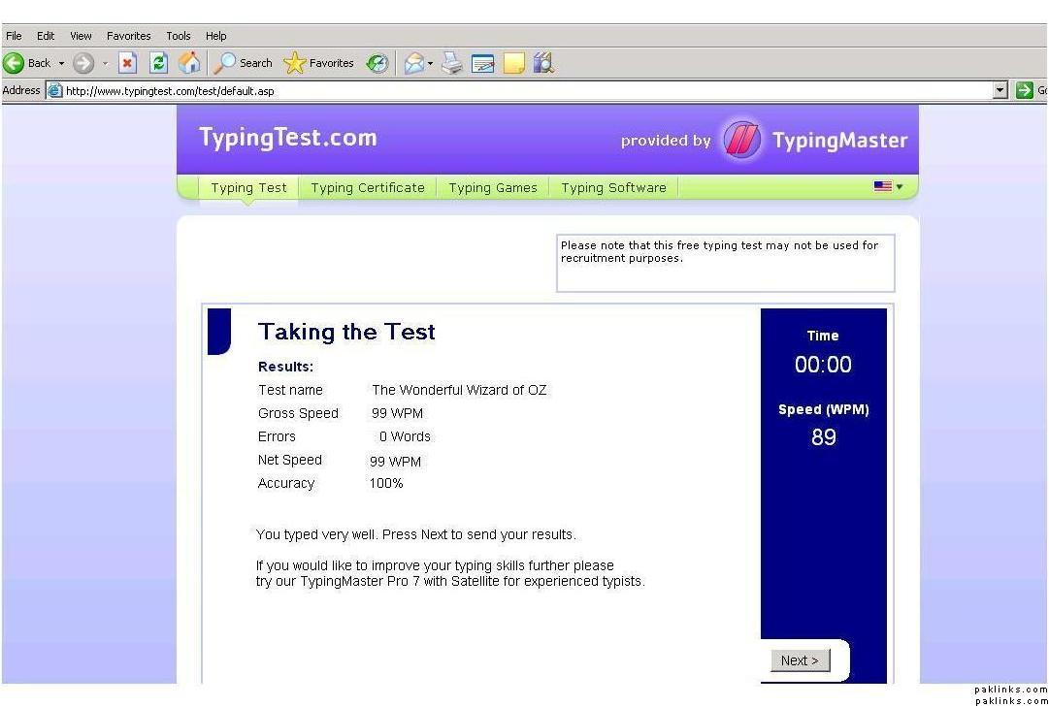Click the Back navigation button
Image resolution: width=1049 pixels, height=707 pixels.
(x=27, y=63)
